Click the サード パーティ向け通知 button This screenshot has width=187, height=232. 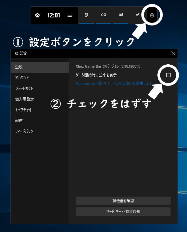123,212
